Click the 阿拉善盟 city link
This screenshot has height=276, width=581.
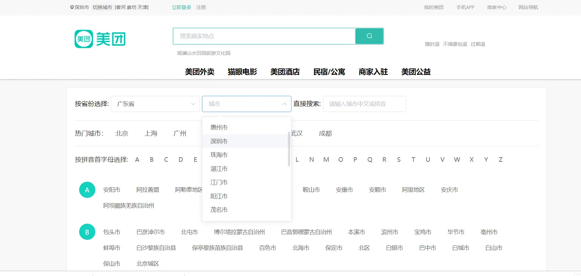[x=148, y=190]
